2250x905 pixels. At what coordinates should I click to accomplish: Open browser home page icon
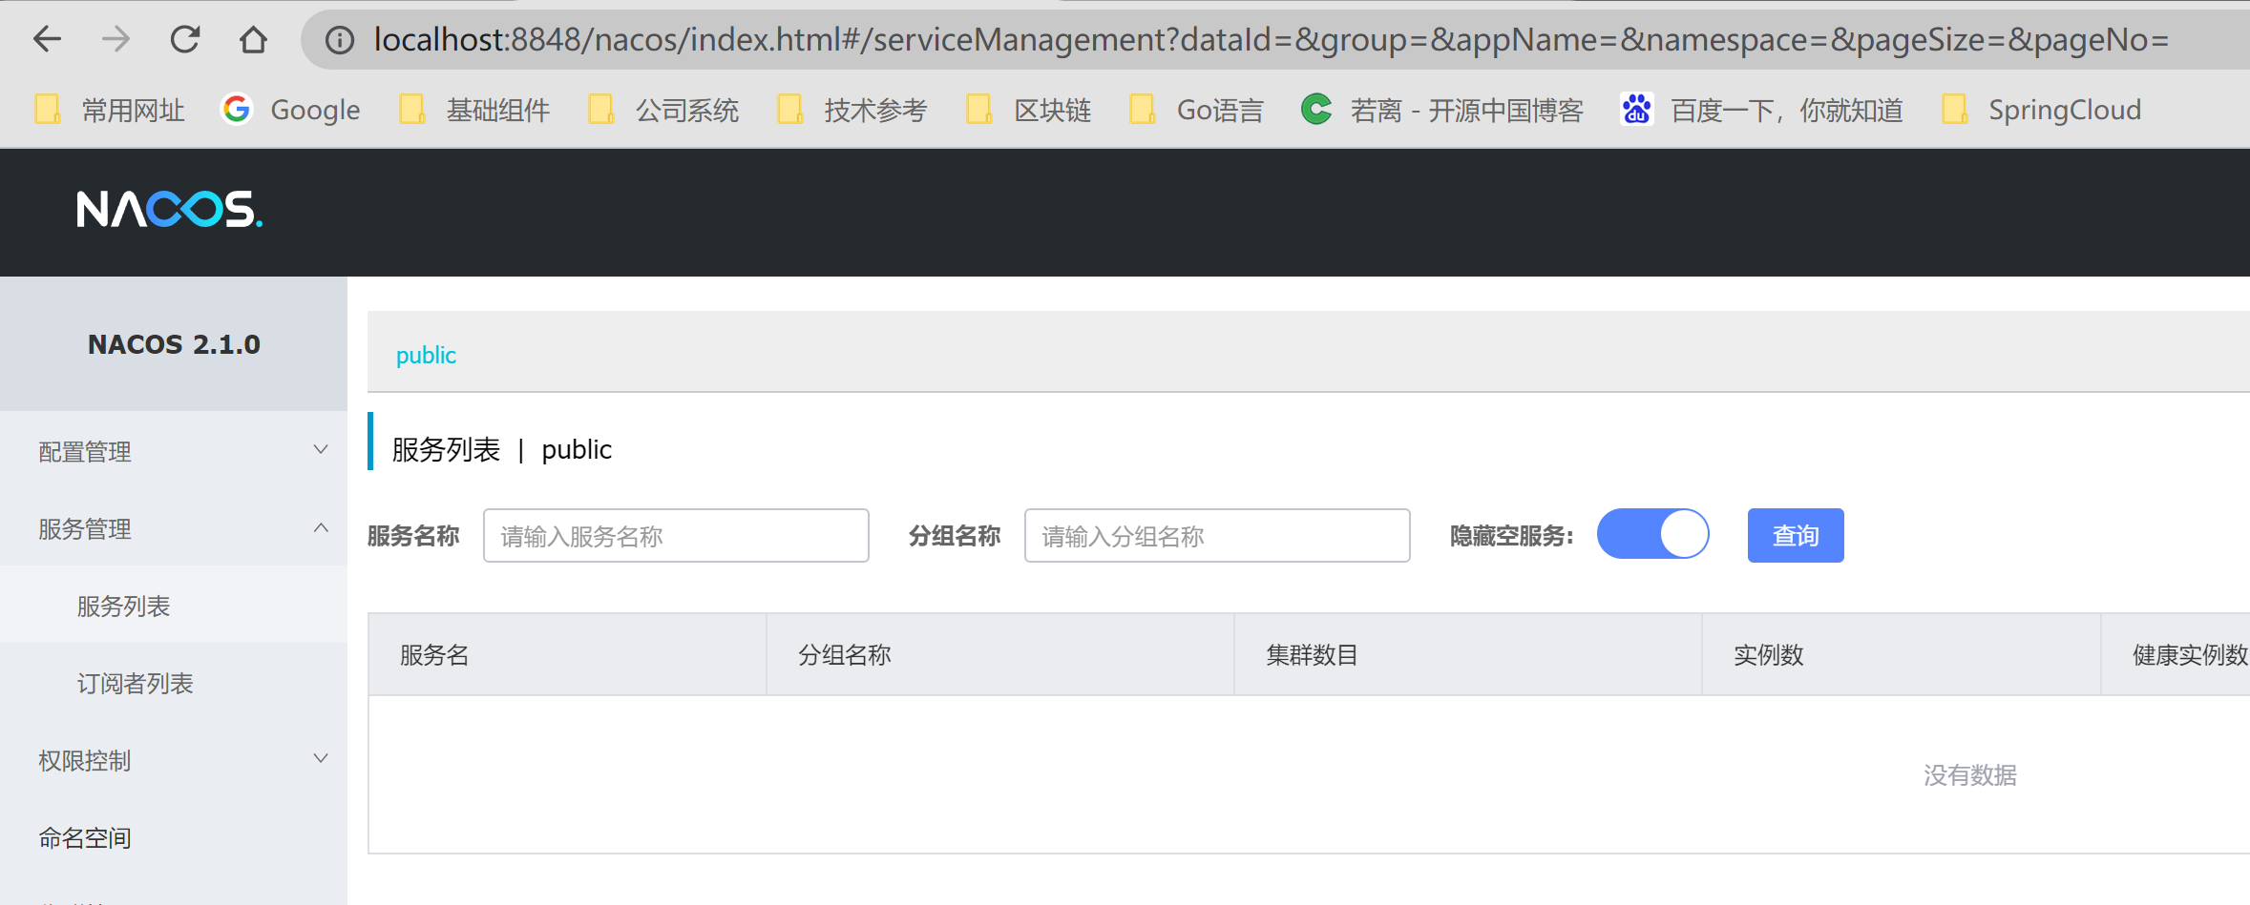(x=253, y=39)
